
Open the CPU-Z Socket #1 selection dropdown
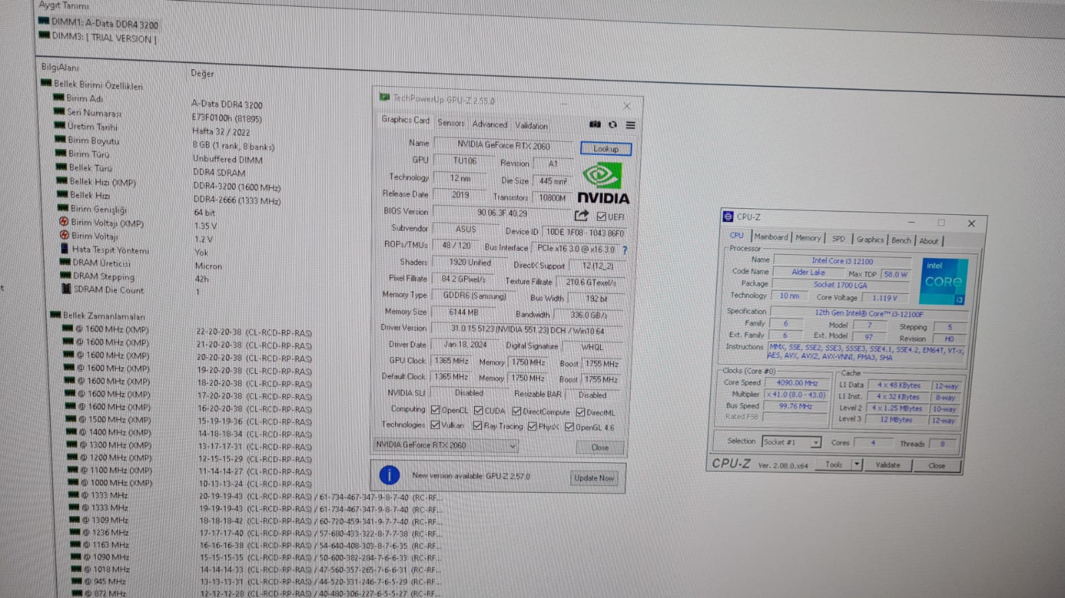click(x=791, y=442)
